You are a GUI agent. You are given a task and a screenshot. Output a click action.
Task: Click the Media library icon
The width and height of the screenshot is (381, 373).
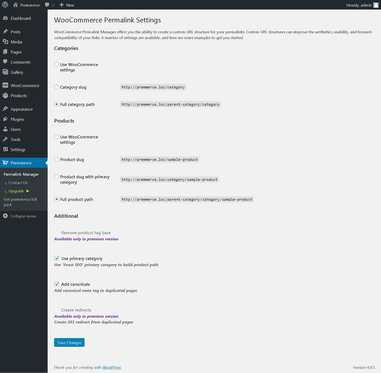5,42
